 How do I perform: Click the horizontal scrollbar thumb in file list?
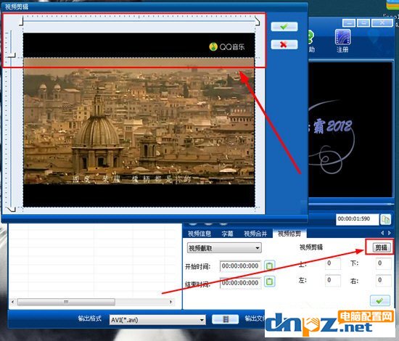pyautogui.click(x=66, y=302)
